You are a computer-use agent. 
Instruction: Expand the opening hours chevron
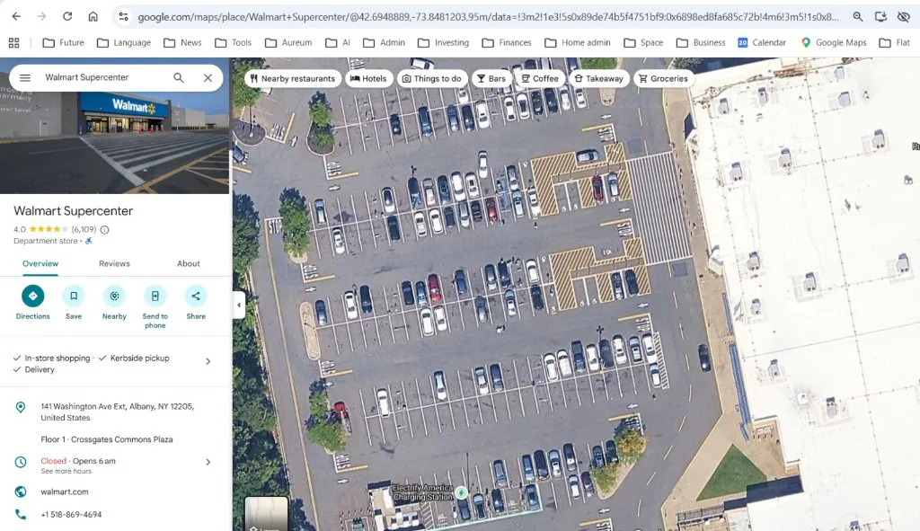click(208, 462)
